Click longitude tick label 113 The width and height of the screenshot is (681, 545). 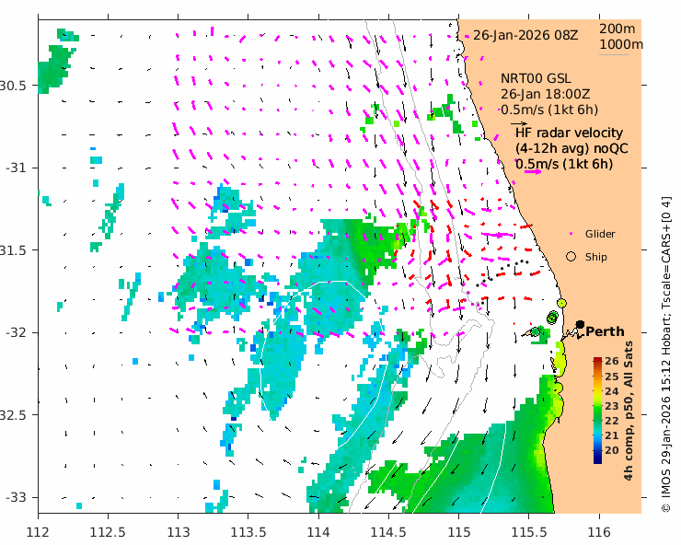tap(178, 532)
